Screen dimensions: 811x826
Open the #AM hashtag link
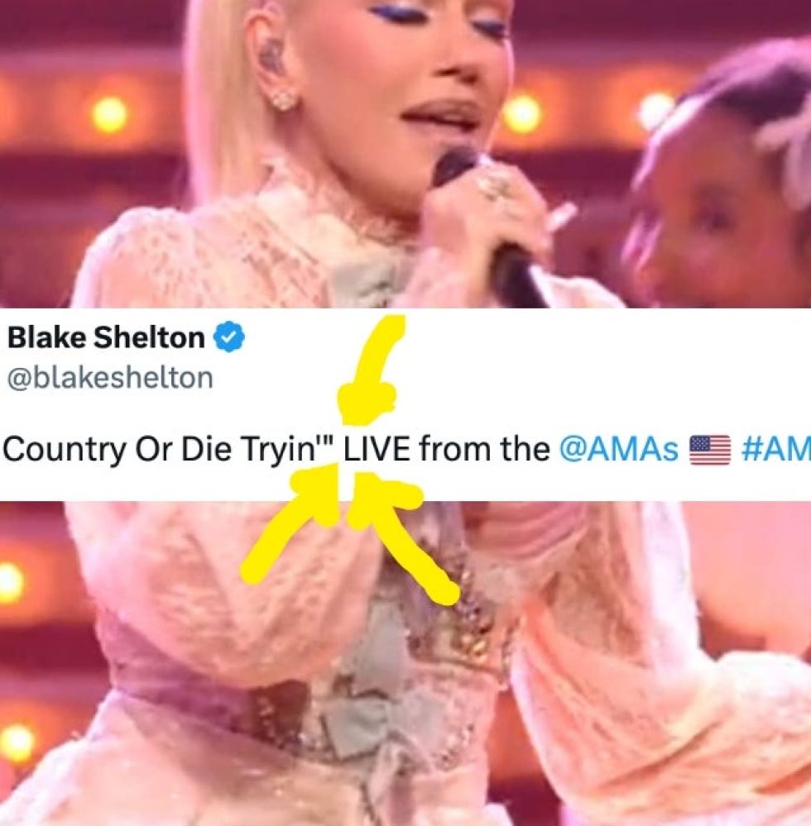pos(775,449)
